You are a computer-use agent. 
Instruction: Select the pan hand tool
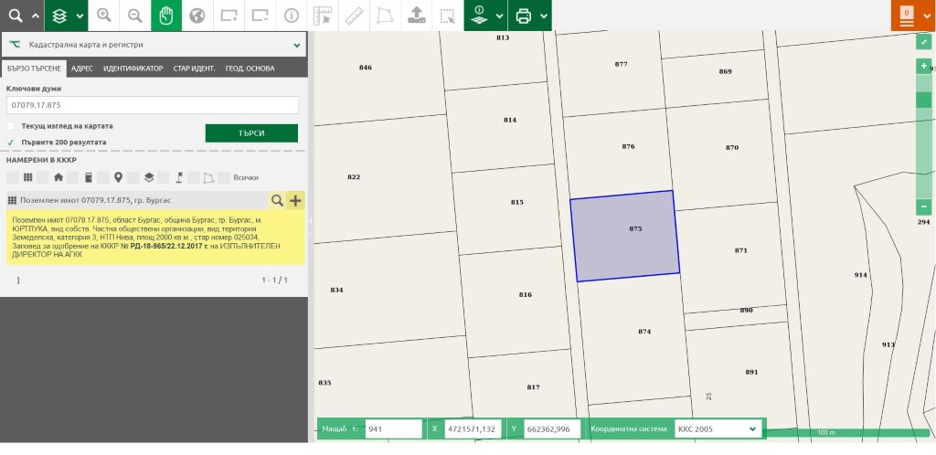point(165,16)
